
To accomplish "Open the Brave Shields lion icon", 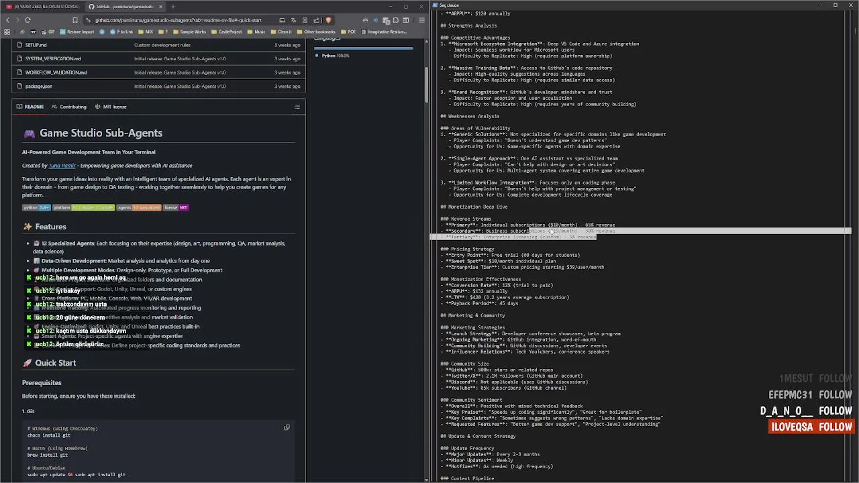I will [328, 20].
